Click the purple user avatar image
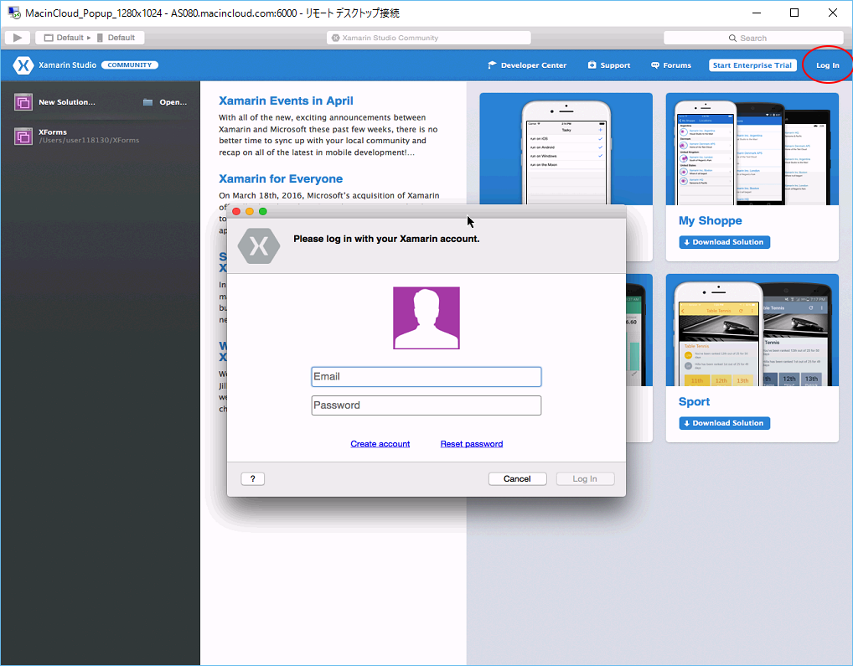 (x=426, y=318)
